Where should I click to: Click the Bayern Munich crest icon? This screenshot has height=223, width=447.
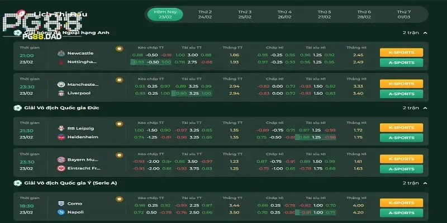tap(61, 159)
